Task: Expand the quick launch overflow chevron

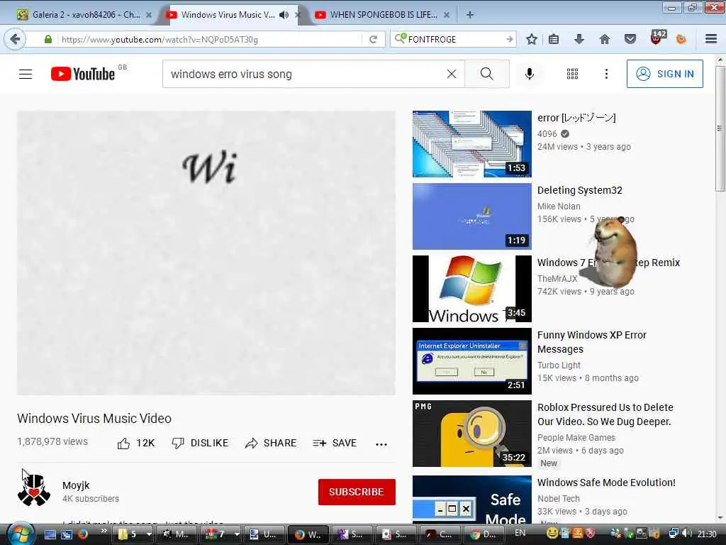Action: [x=104, y=531]
